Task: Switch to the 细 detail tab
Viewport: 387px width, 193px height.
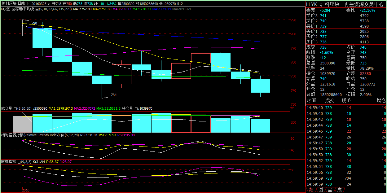Action: coord(311,190)
